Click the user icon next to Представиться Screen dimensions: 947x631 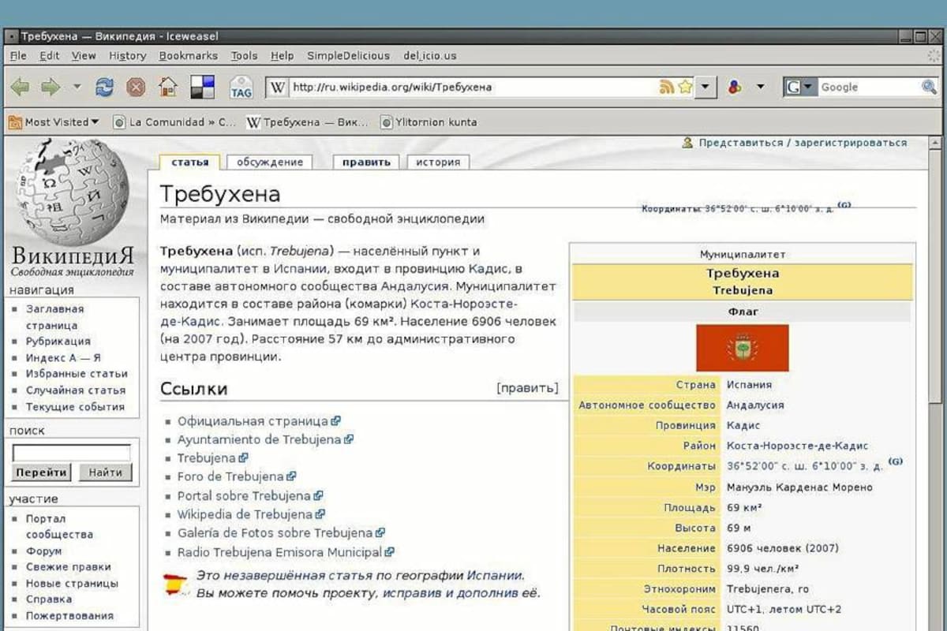point(687,143)
